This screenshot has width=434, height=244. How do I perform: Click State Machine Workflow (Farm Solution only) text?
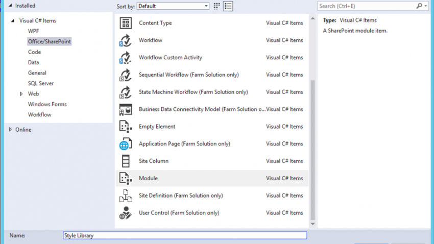[193, 92]
